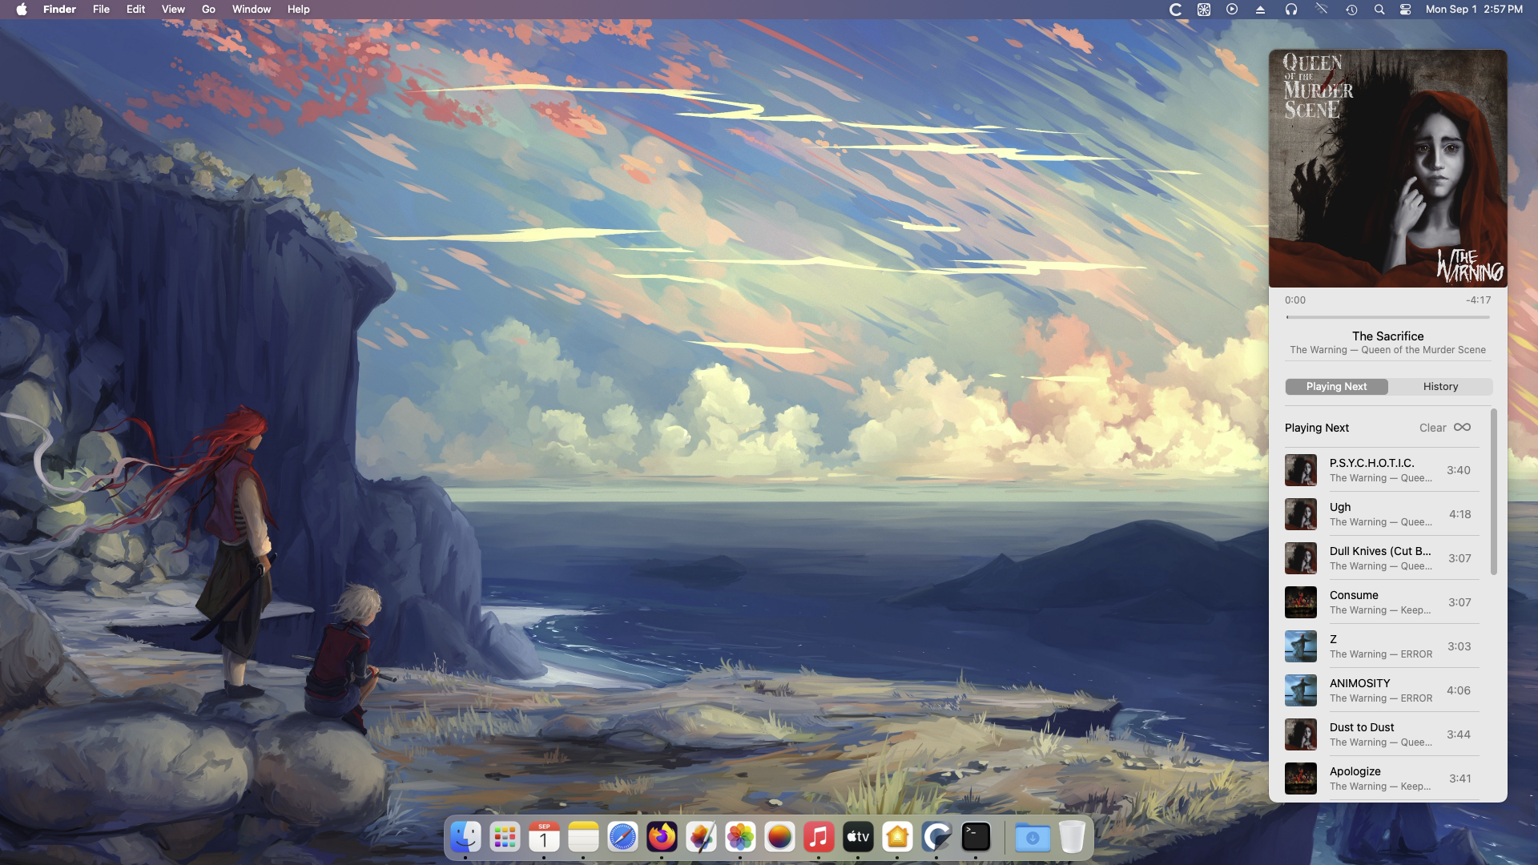Open Apple TV app in Dock
Image resolution: width=1538 pixels, height=865 pixels.
coord(858,838)
